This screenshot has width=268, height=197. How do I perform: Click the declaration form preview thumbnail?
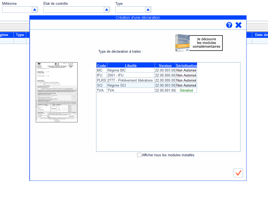(x=57, y=92)
